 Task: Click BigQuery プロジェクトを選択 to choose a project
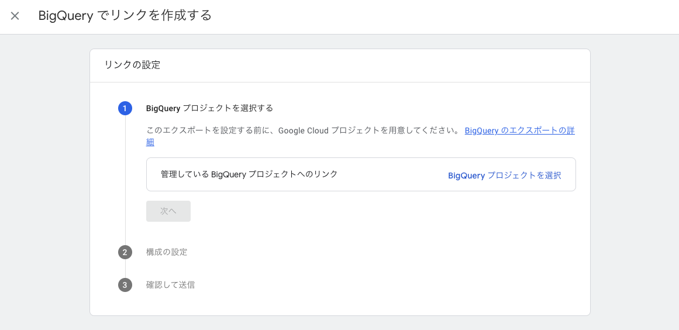pos(505,176)
